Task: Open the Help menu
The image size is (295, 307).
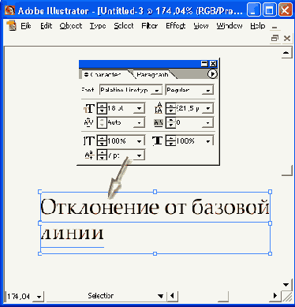Action: [257, 26]
